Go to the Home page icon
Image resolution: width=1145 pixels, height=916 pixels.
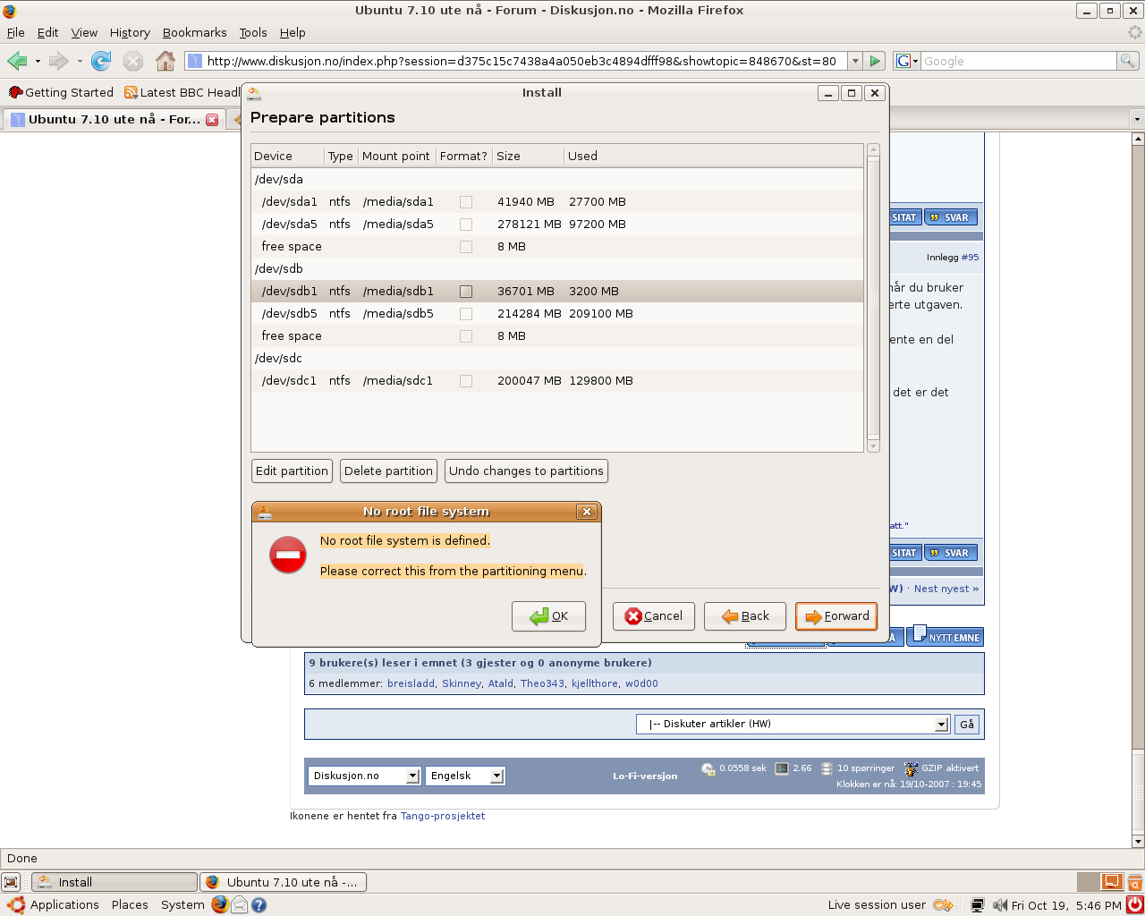165,61
